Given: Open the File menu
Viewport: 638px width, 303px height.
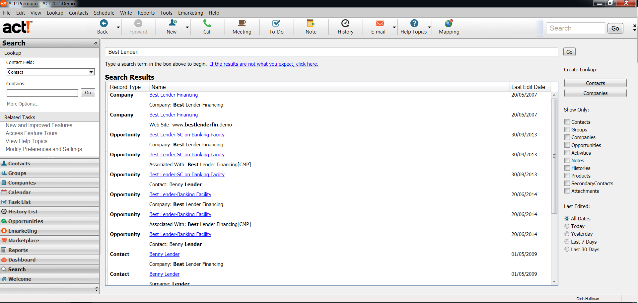Looking at the screenshot, I should (x=7, y=13).
